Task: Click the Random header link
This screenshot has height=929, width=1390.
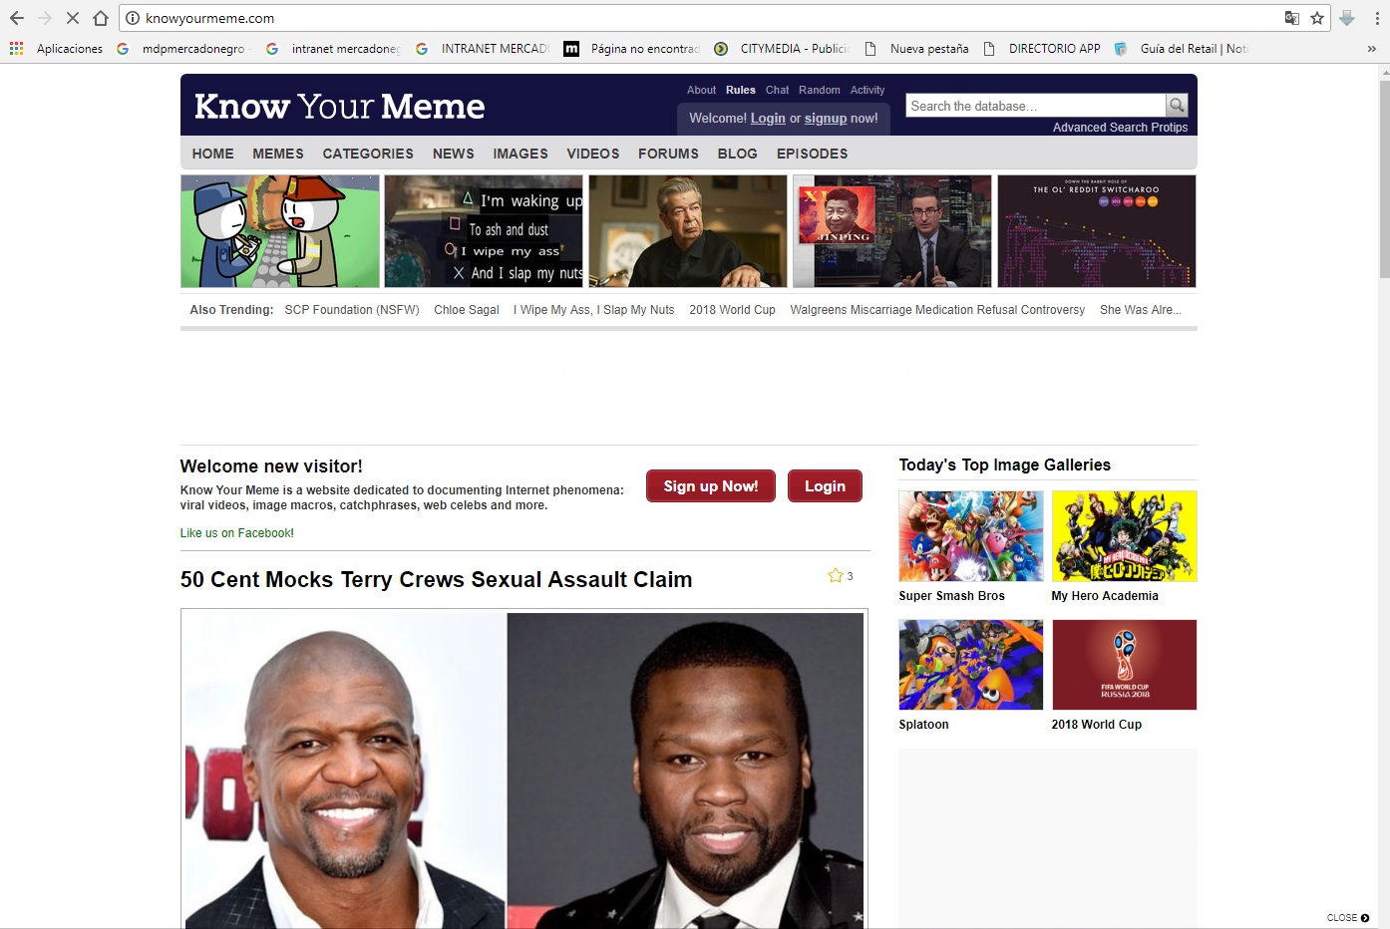Action: (820, 90)
